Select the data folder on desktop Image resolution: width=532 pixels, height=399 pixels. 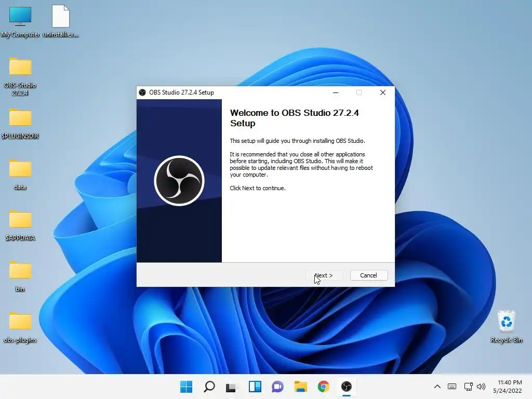pyautogui.click(x=20, y=175)
